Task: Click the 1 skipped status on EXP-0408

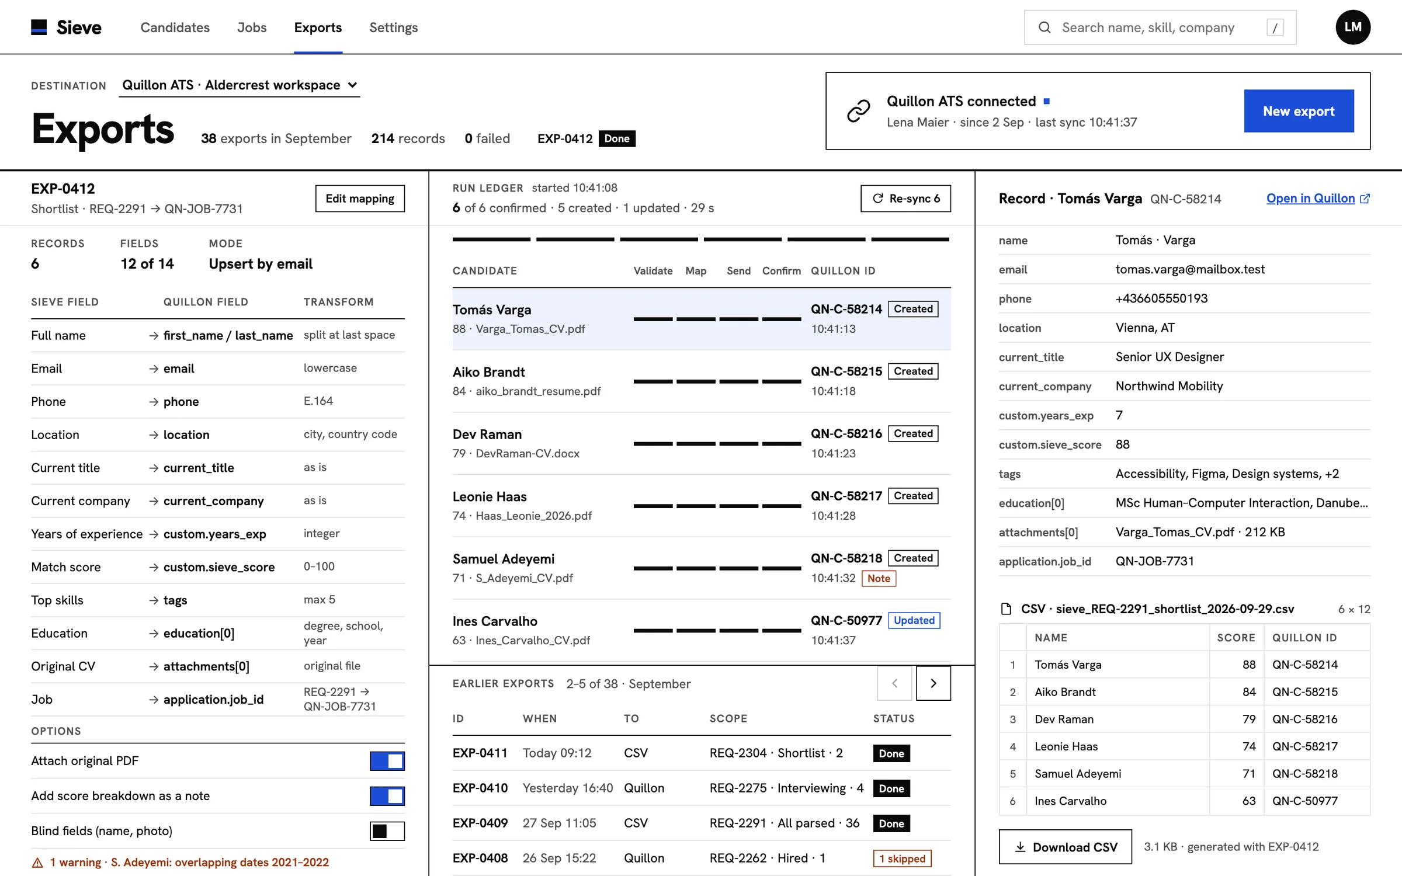Action: coord(902,858)
